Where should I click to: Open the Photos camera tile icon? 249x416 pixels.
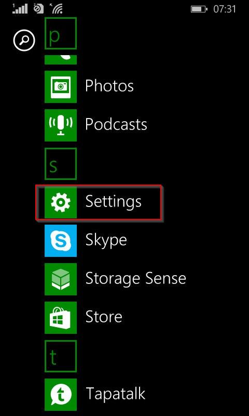point(61,86)
